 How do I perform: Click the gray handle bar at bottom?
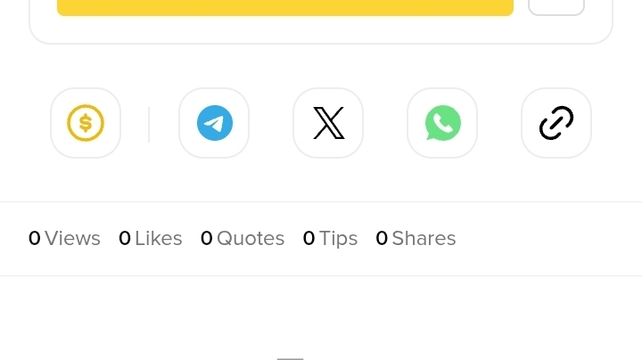pyautogui.click(x=291, y=359)
